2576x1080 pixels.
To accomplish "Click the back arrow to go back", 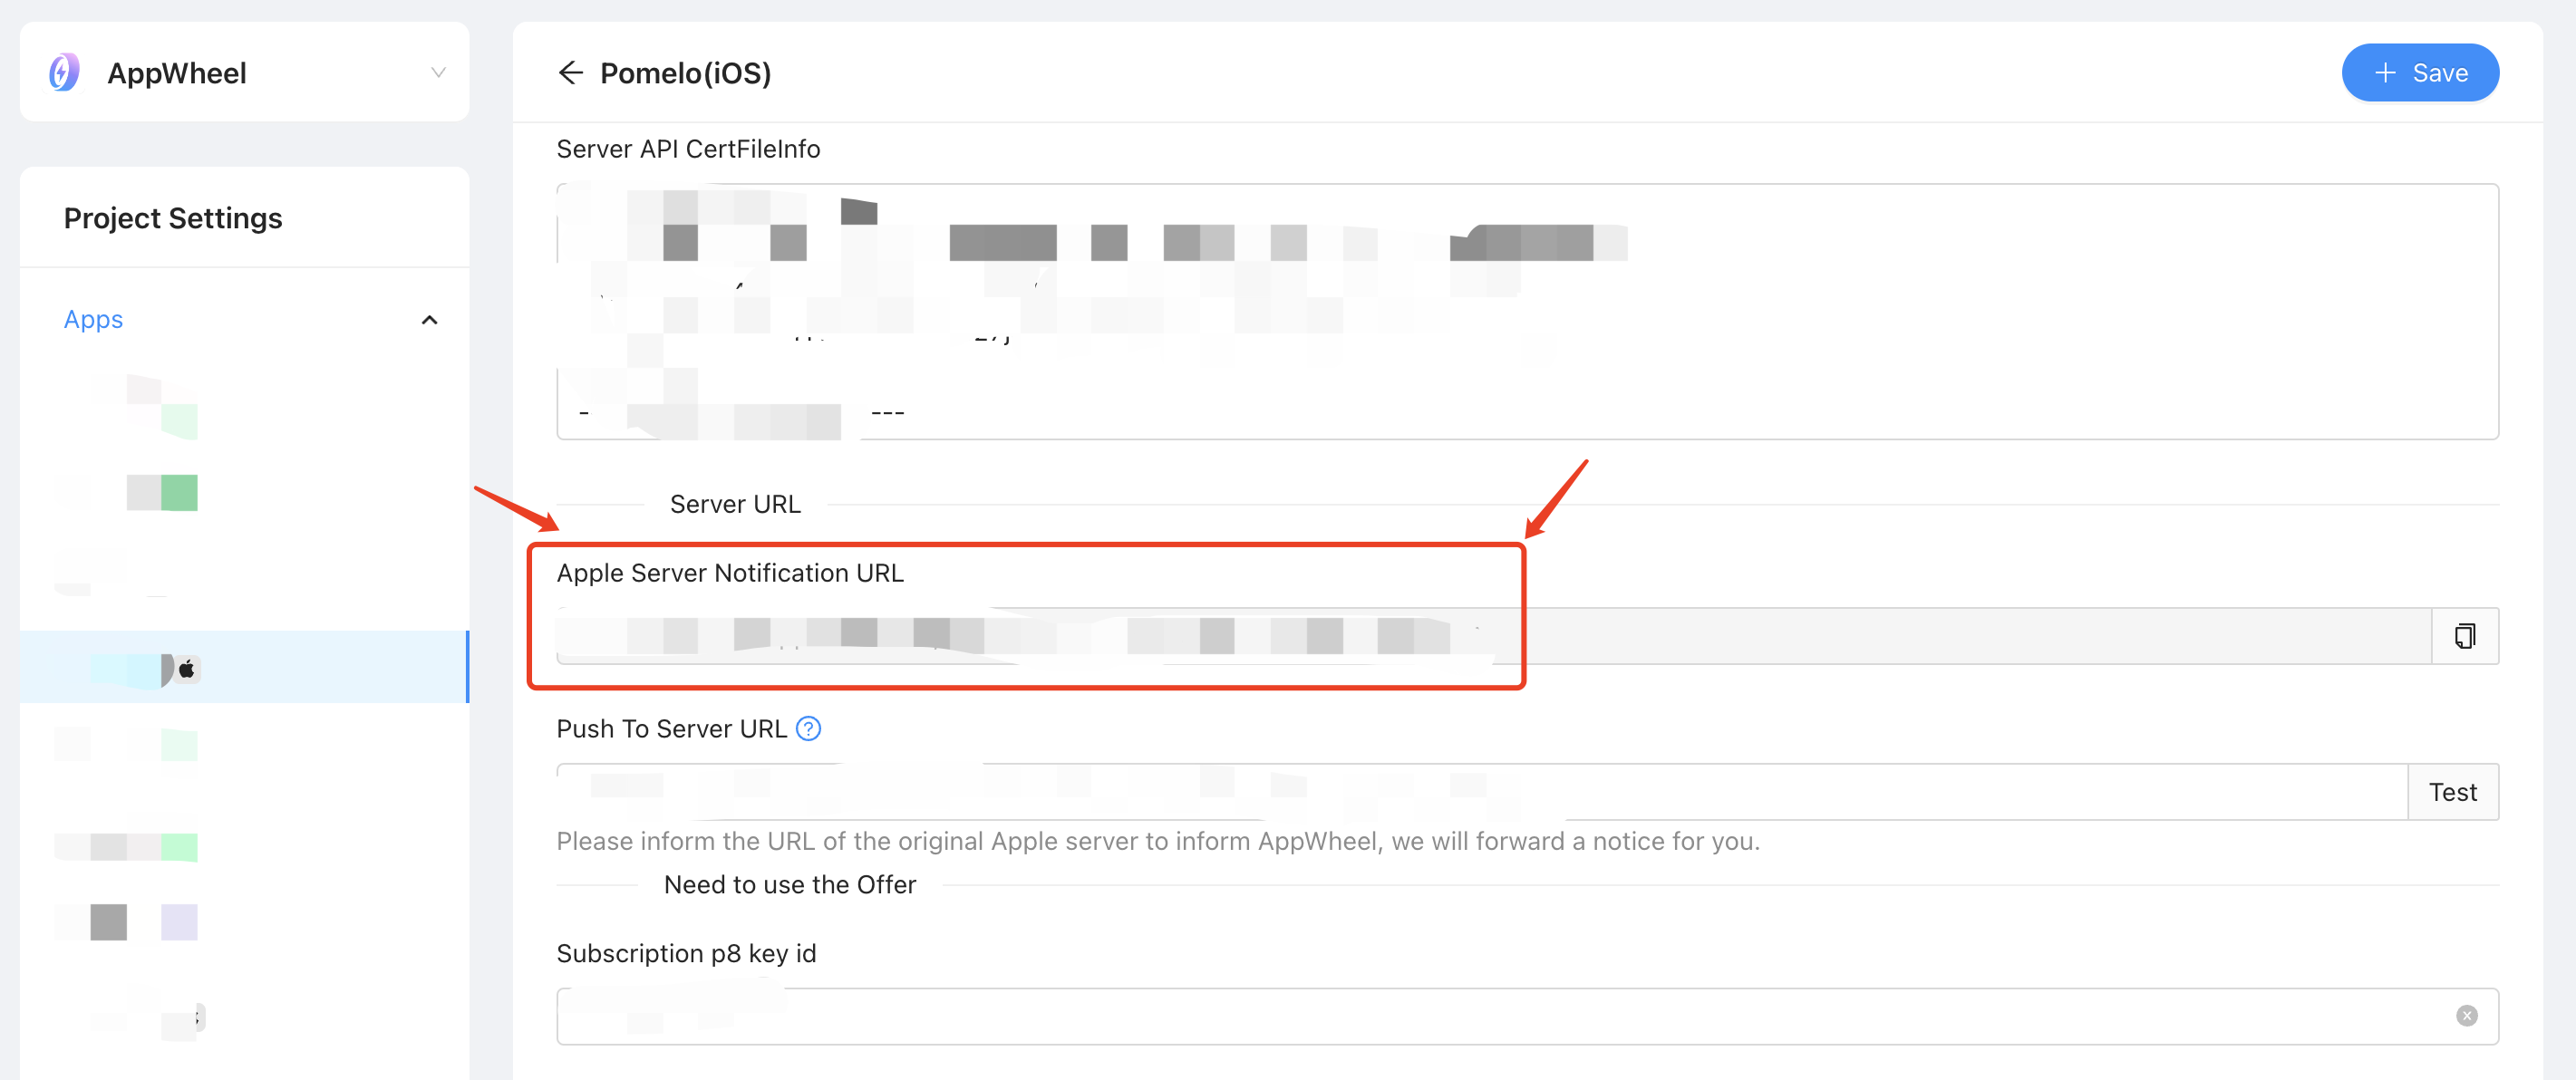I will coord(572,72).
